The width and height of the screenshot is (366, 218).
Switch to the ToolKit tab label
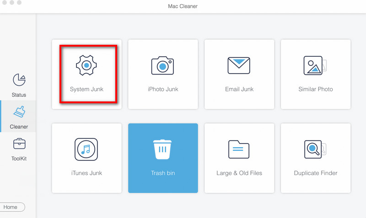click(x=19, y=159)
